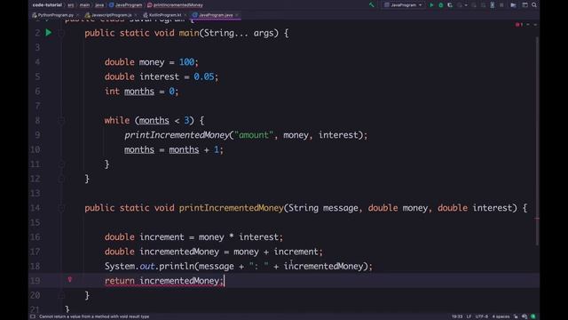Open the JavaProgram run configuration dropdown
The image size is (568, 320).
[403, 5]
